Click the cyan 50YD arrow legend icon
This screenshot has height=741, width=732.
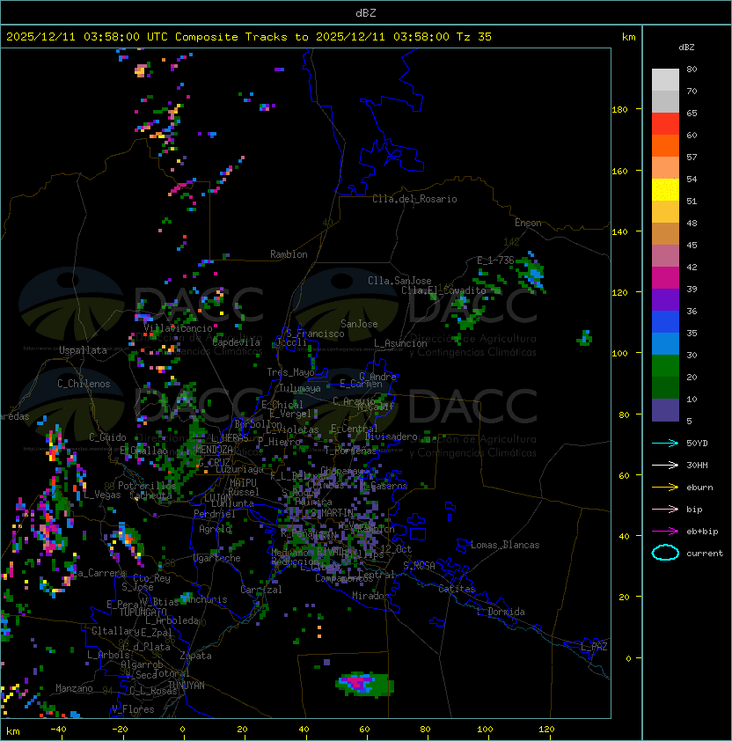[x=665, y=443]
